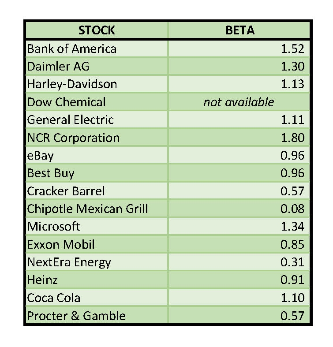Viewport: 333px width, 347px height.
Task: Select the Daimler AG cell
Action: click(x=58, y=66)
